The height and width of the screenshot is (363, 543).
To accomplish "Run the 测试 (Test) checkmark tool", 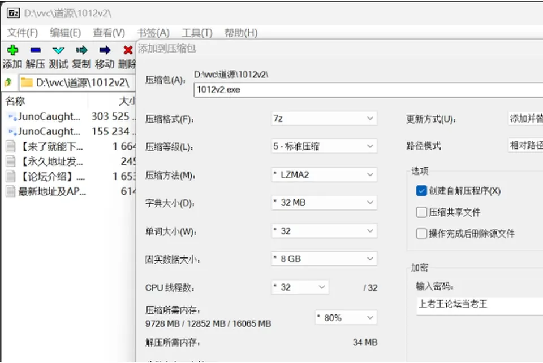I will pyautogui.click(x=58, y=50).
